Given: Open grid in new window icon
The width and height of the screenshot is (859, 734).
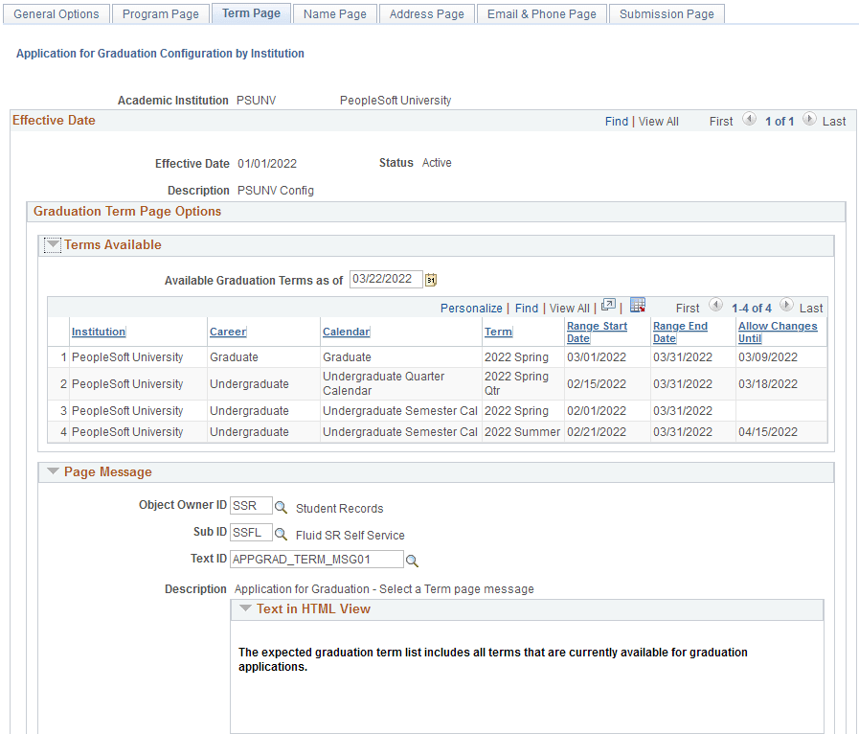Looking at the screenshot, I should point(608,305).
